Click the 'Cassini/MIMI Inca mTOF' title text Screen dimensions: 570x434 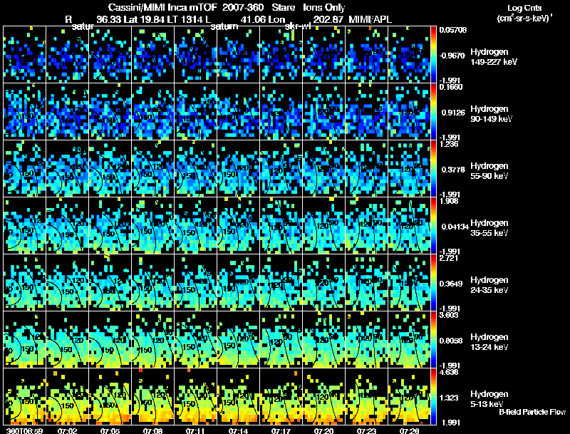(162, 7)
